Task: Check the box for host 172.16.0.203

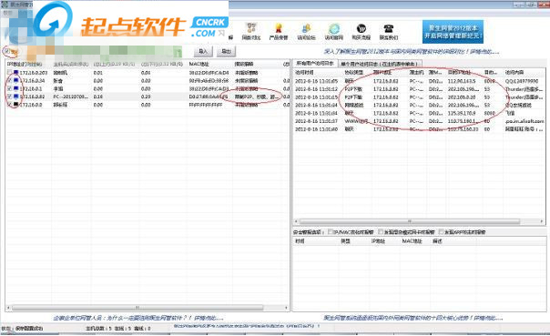Action: pos(9,73)
